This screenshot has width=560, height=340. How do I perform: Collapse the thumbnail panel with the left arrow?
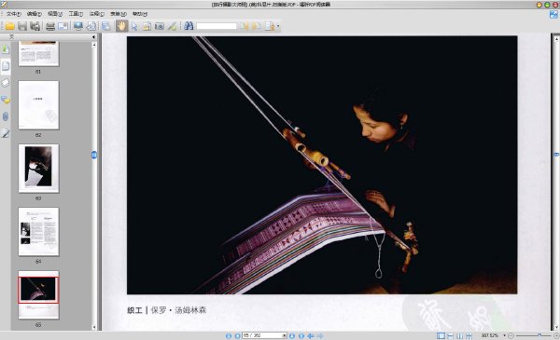93,37
